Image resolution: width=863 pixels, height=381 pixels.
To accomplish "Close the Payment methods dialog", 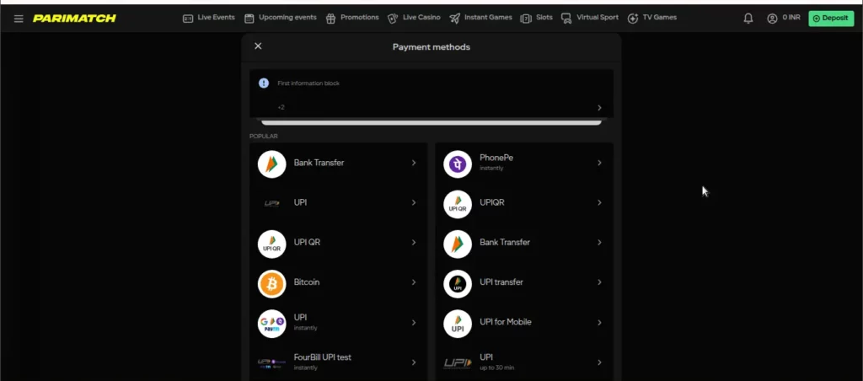I will click(x=258, y=46).
